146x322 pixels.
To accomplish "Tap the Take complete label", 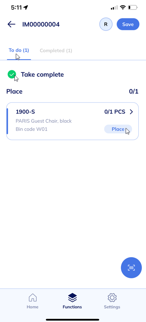I will pos(42,74).
